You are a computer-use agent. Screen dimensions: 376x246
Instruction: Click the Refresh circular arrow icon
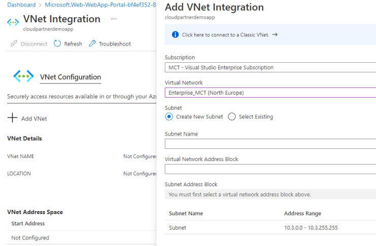coord(57,44)
